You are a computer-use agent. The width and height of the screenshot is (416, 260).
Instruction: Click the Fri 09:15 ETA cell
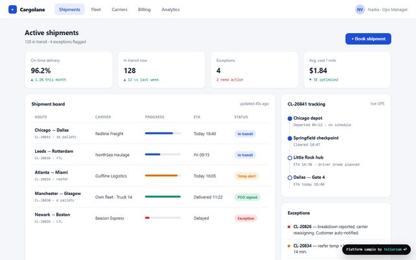pos(201,155)
